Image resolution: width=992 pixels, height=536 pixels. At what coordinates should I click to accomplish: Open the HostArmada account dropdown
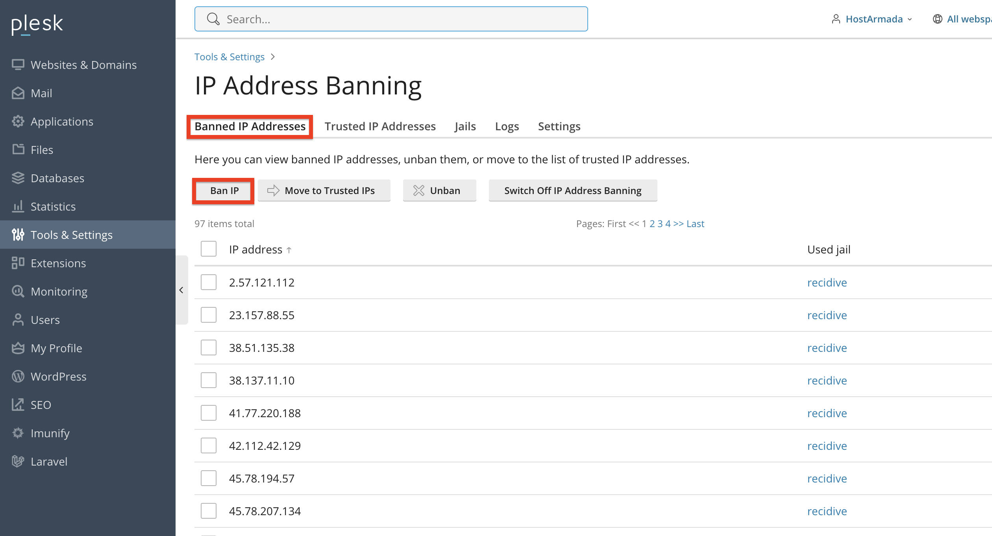pos(872,19)
